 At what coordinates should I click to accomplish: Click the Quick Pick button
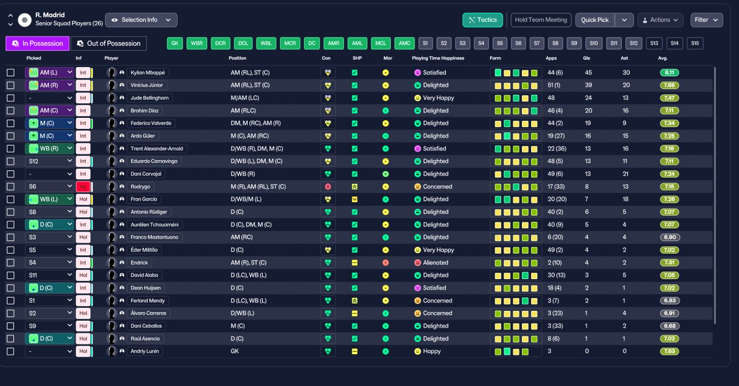[x=595, y=20]
